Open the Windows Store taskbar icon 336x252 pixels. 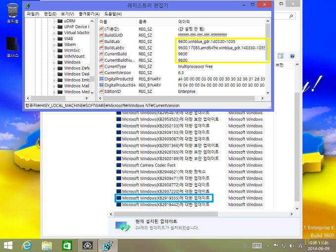pos(67,246)
